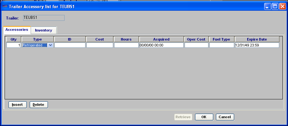The image size is (288, 126).
Task: Switch to the Inventory tab
Action: pyautogui.click(x=43, y=30)
